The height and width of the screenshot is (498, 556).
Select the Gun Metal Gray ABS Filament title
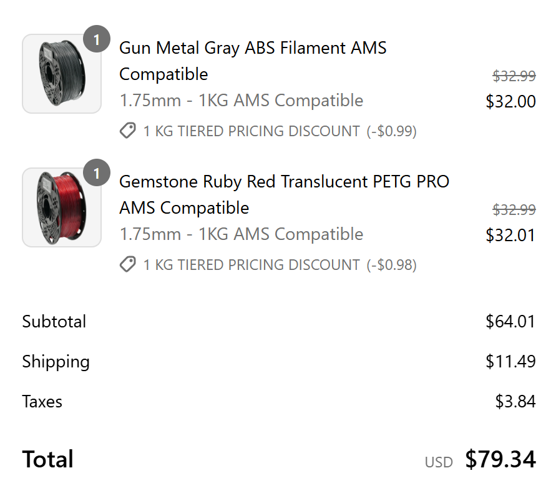click(x=253, y=61)
